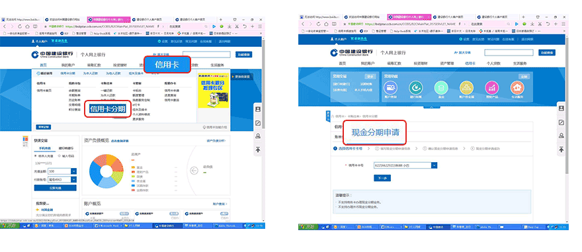Click the blue 立即充值 button
The height and width of the screenshot is (252, 582).
(56, 188)
